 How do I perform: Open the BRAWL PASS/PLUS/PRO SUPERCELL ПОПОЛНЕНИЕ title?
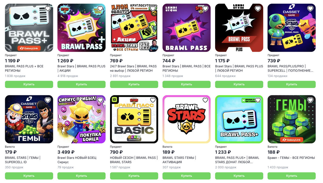(x=290, y=68)
